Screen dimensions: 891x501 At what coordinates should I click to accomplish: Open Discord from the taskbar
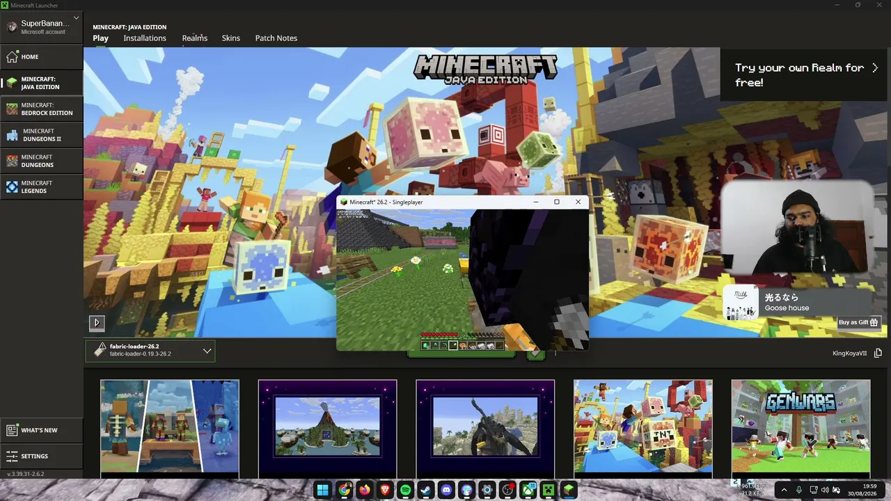click(x=447, y=490)
